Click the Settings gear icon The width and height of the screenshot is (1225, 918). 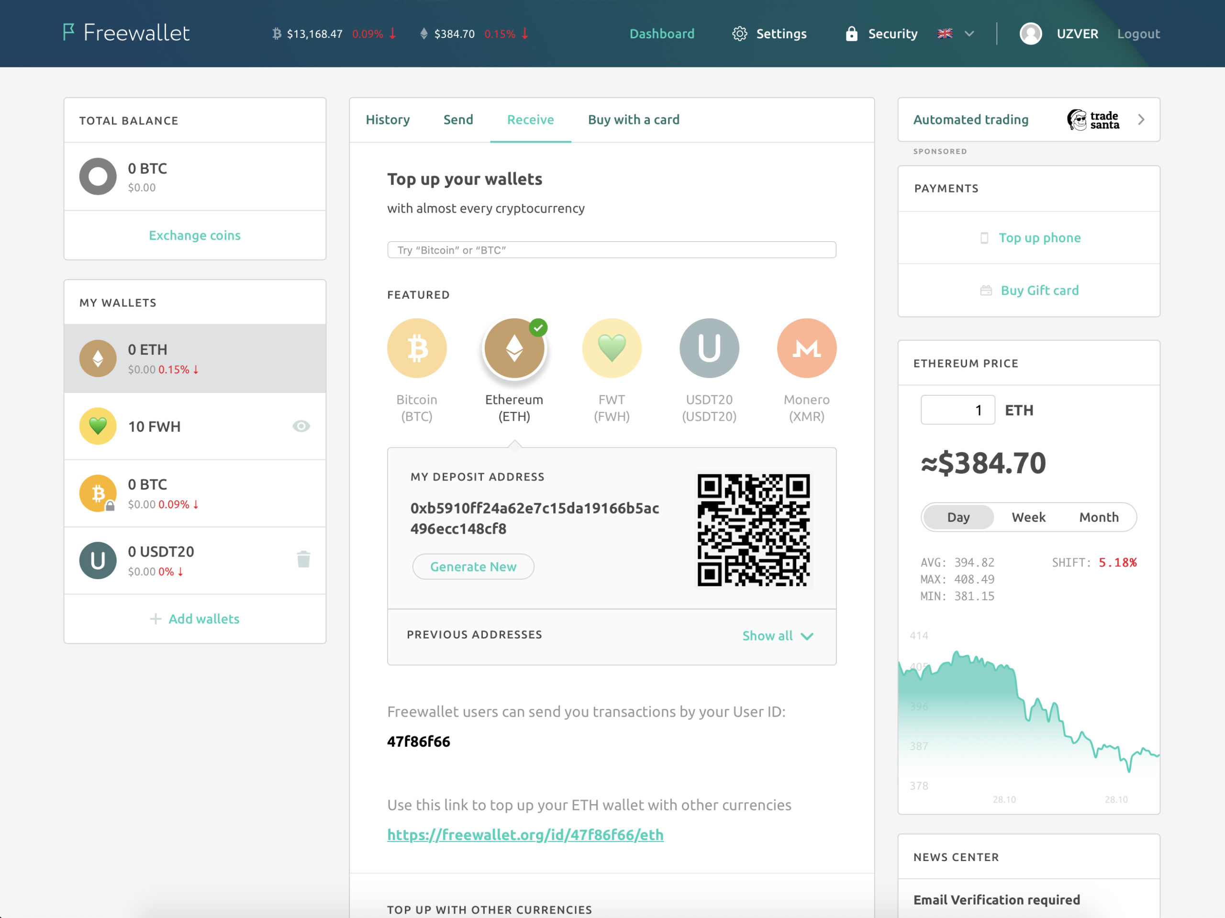pos(739,34)
